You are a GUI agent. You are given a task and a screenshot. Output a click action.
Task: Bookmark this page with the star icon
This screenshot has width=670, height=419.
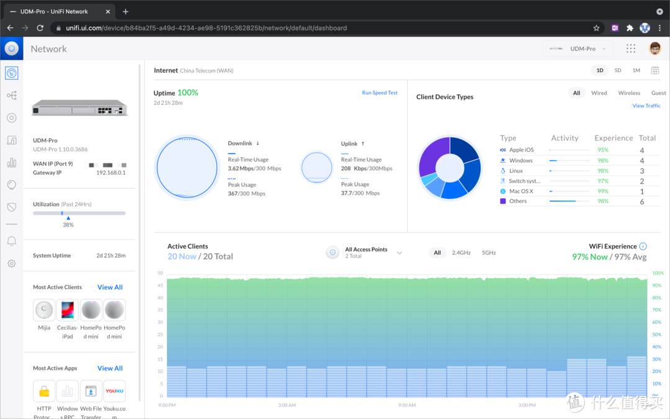597,28
